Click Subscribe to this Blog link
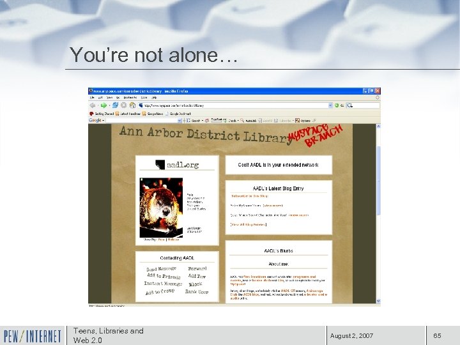Image resolution: width=460 pixels, height=345 pixels. (x=249, y=196)
